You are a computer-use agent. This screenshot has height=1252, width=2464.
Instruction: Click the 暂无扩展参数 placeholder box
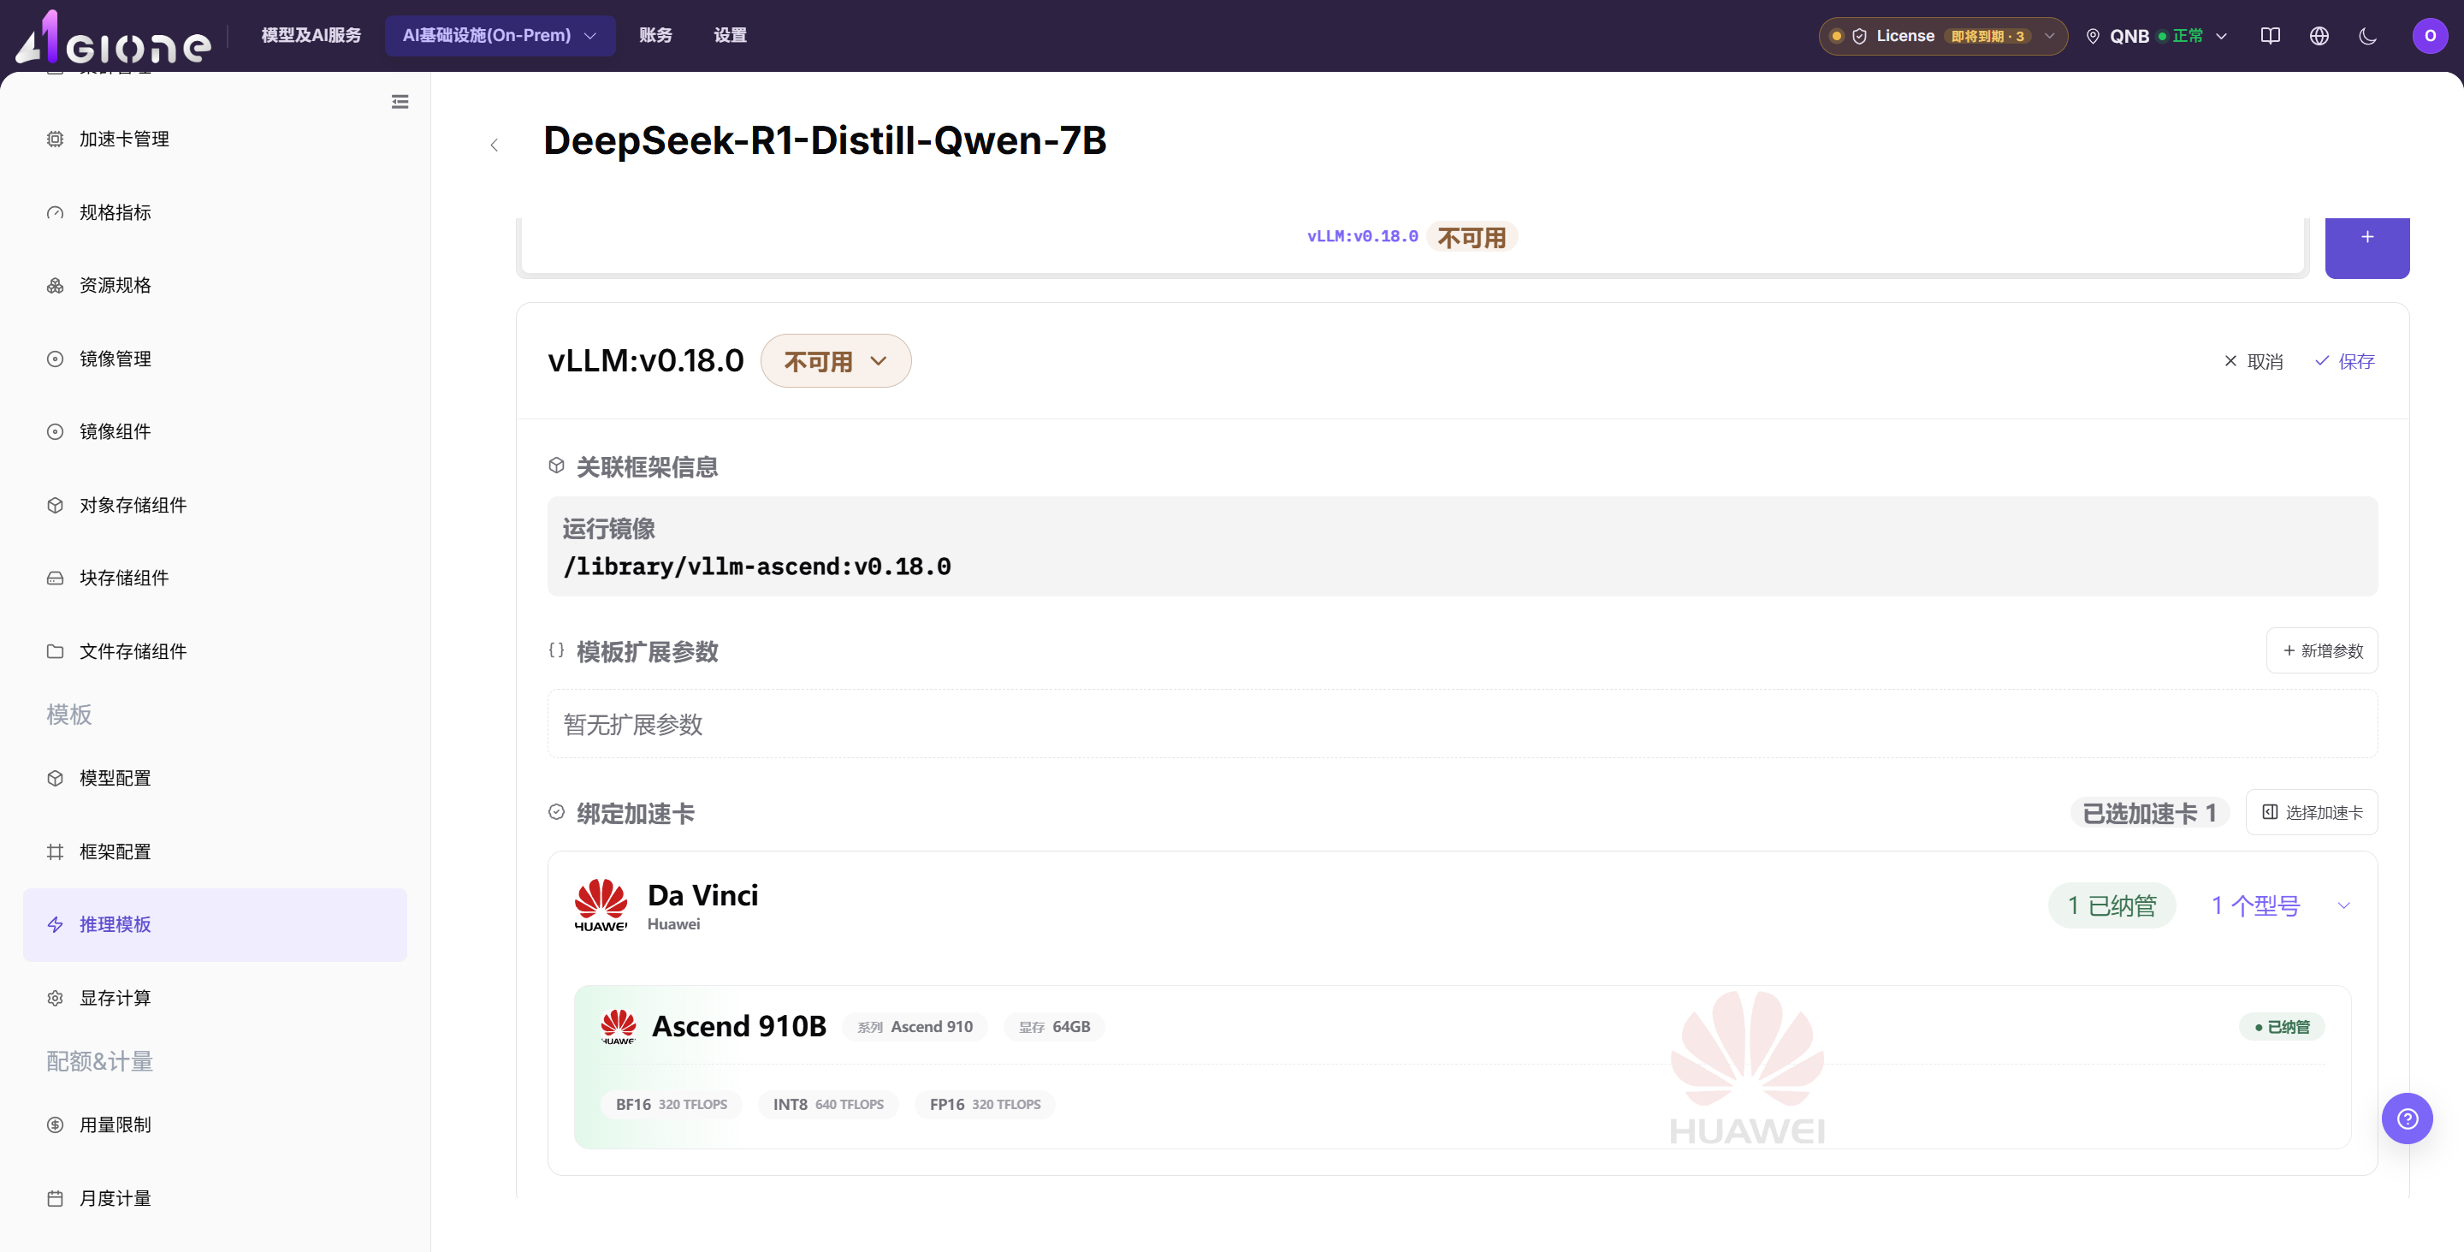tap(1461, 724)
